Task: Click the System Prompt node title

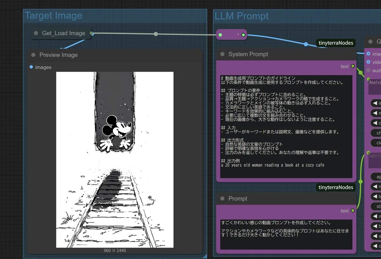Action: point(248,54)
